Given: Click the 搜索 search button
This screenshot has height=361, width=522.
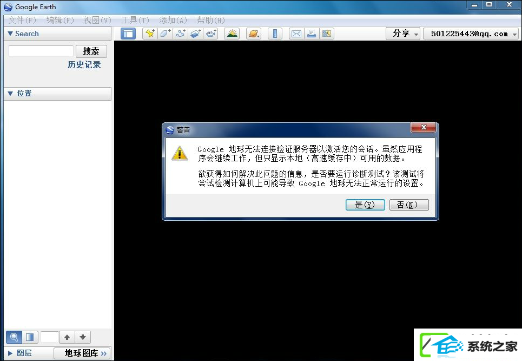Looking at the screenshot, I should point(91,51).
